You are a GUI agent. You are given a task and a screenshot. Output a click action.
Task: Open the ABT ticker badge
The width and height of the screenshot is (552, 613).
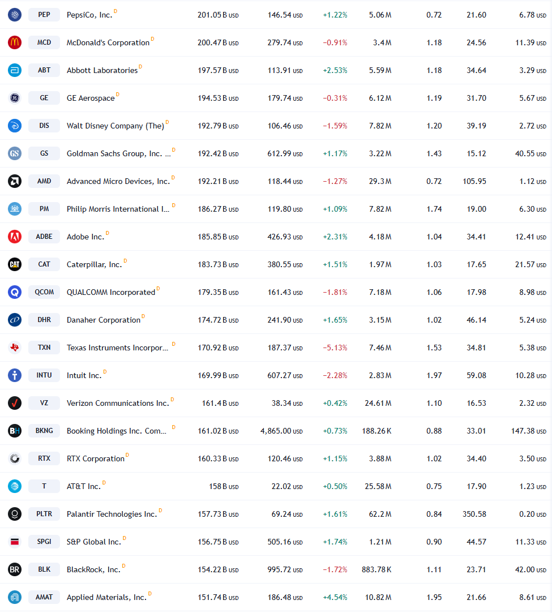[44, 70]
